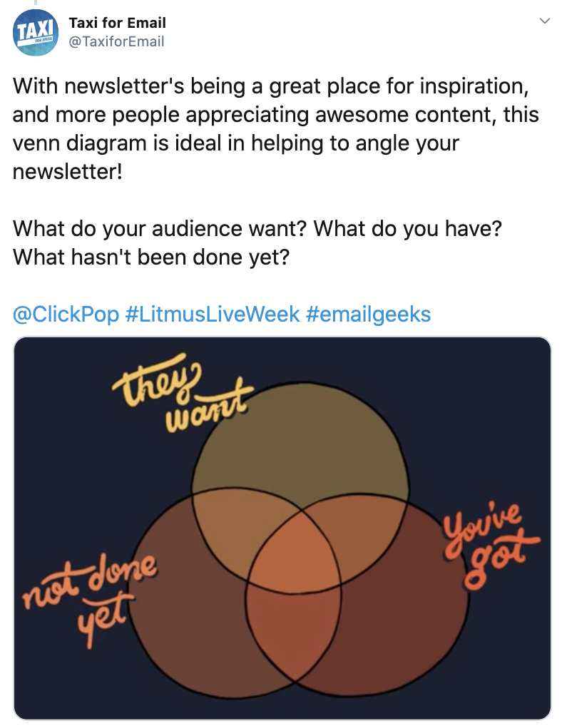Click the 'they want' label in image

pos(180,394)
